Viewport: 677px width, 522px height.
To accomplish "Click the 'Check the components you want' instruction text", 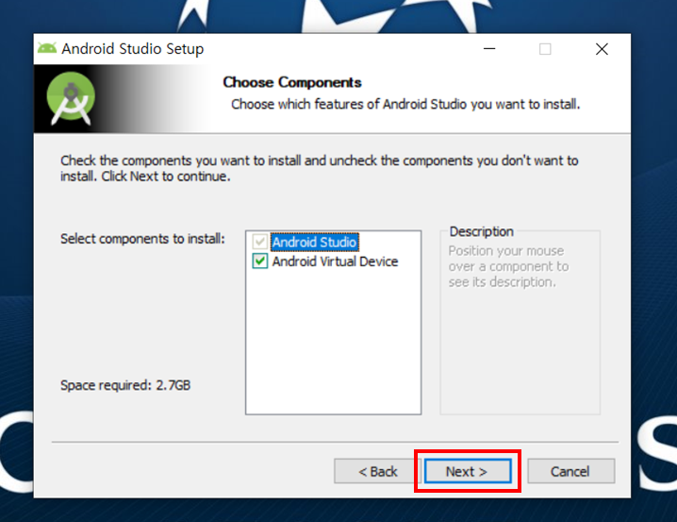I will point(319,168).
